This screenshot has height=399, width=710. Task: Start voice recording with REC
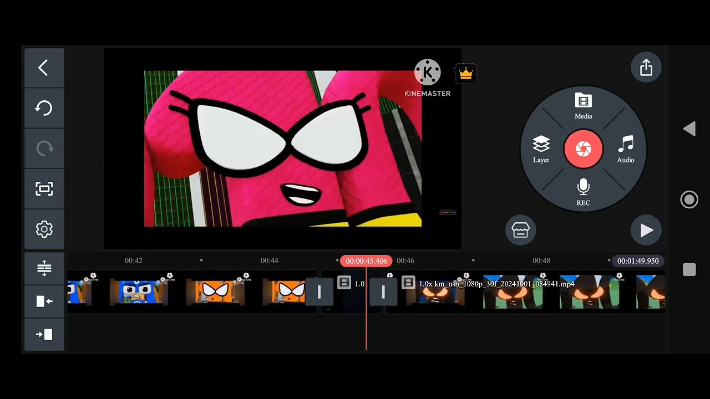[x=583, y=192]
